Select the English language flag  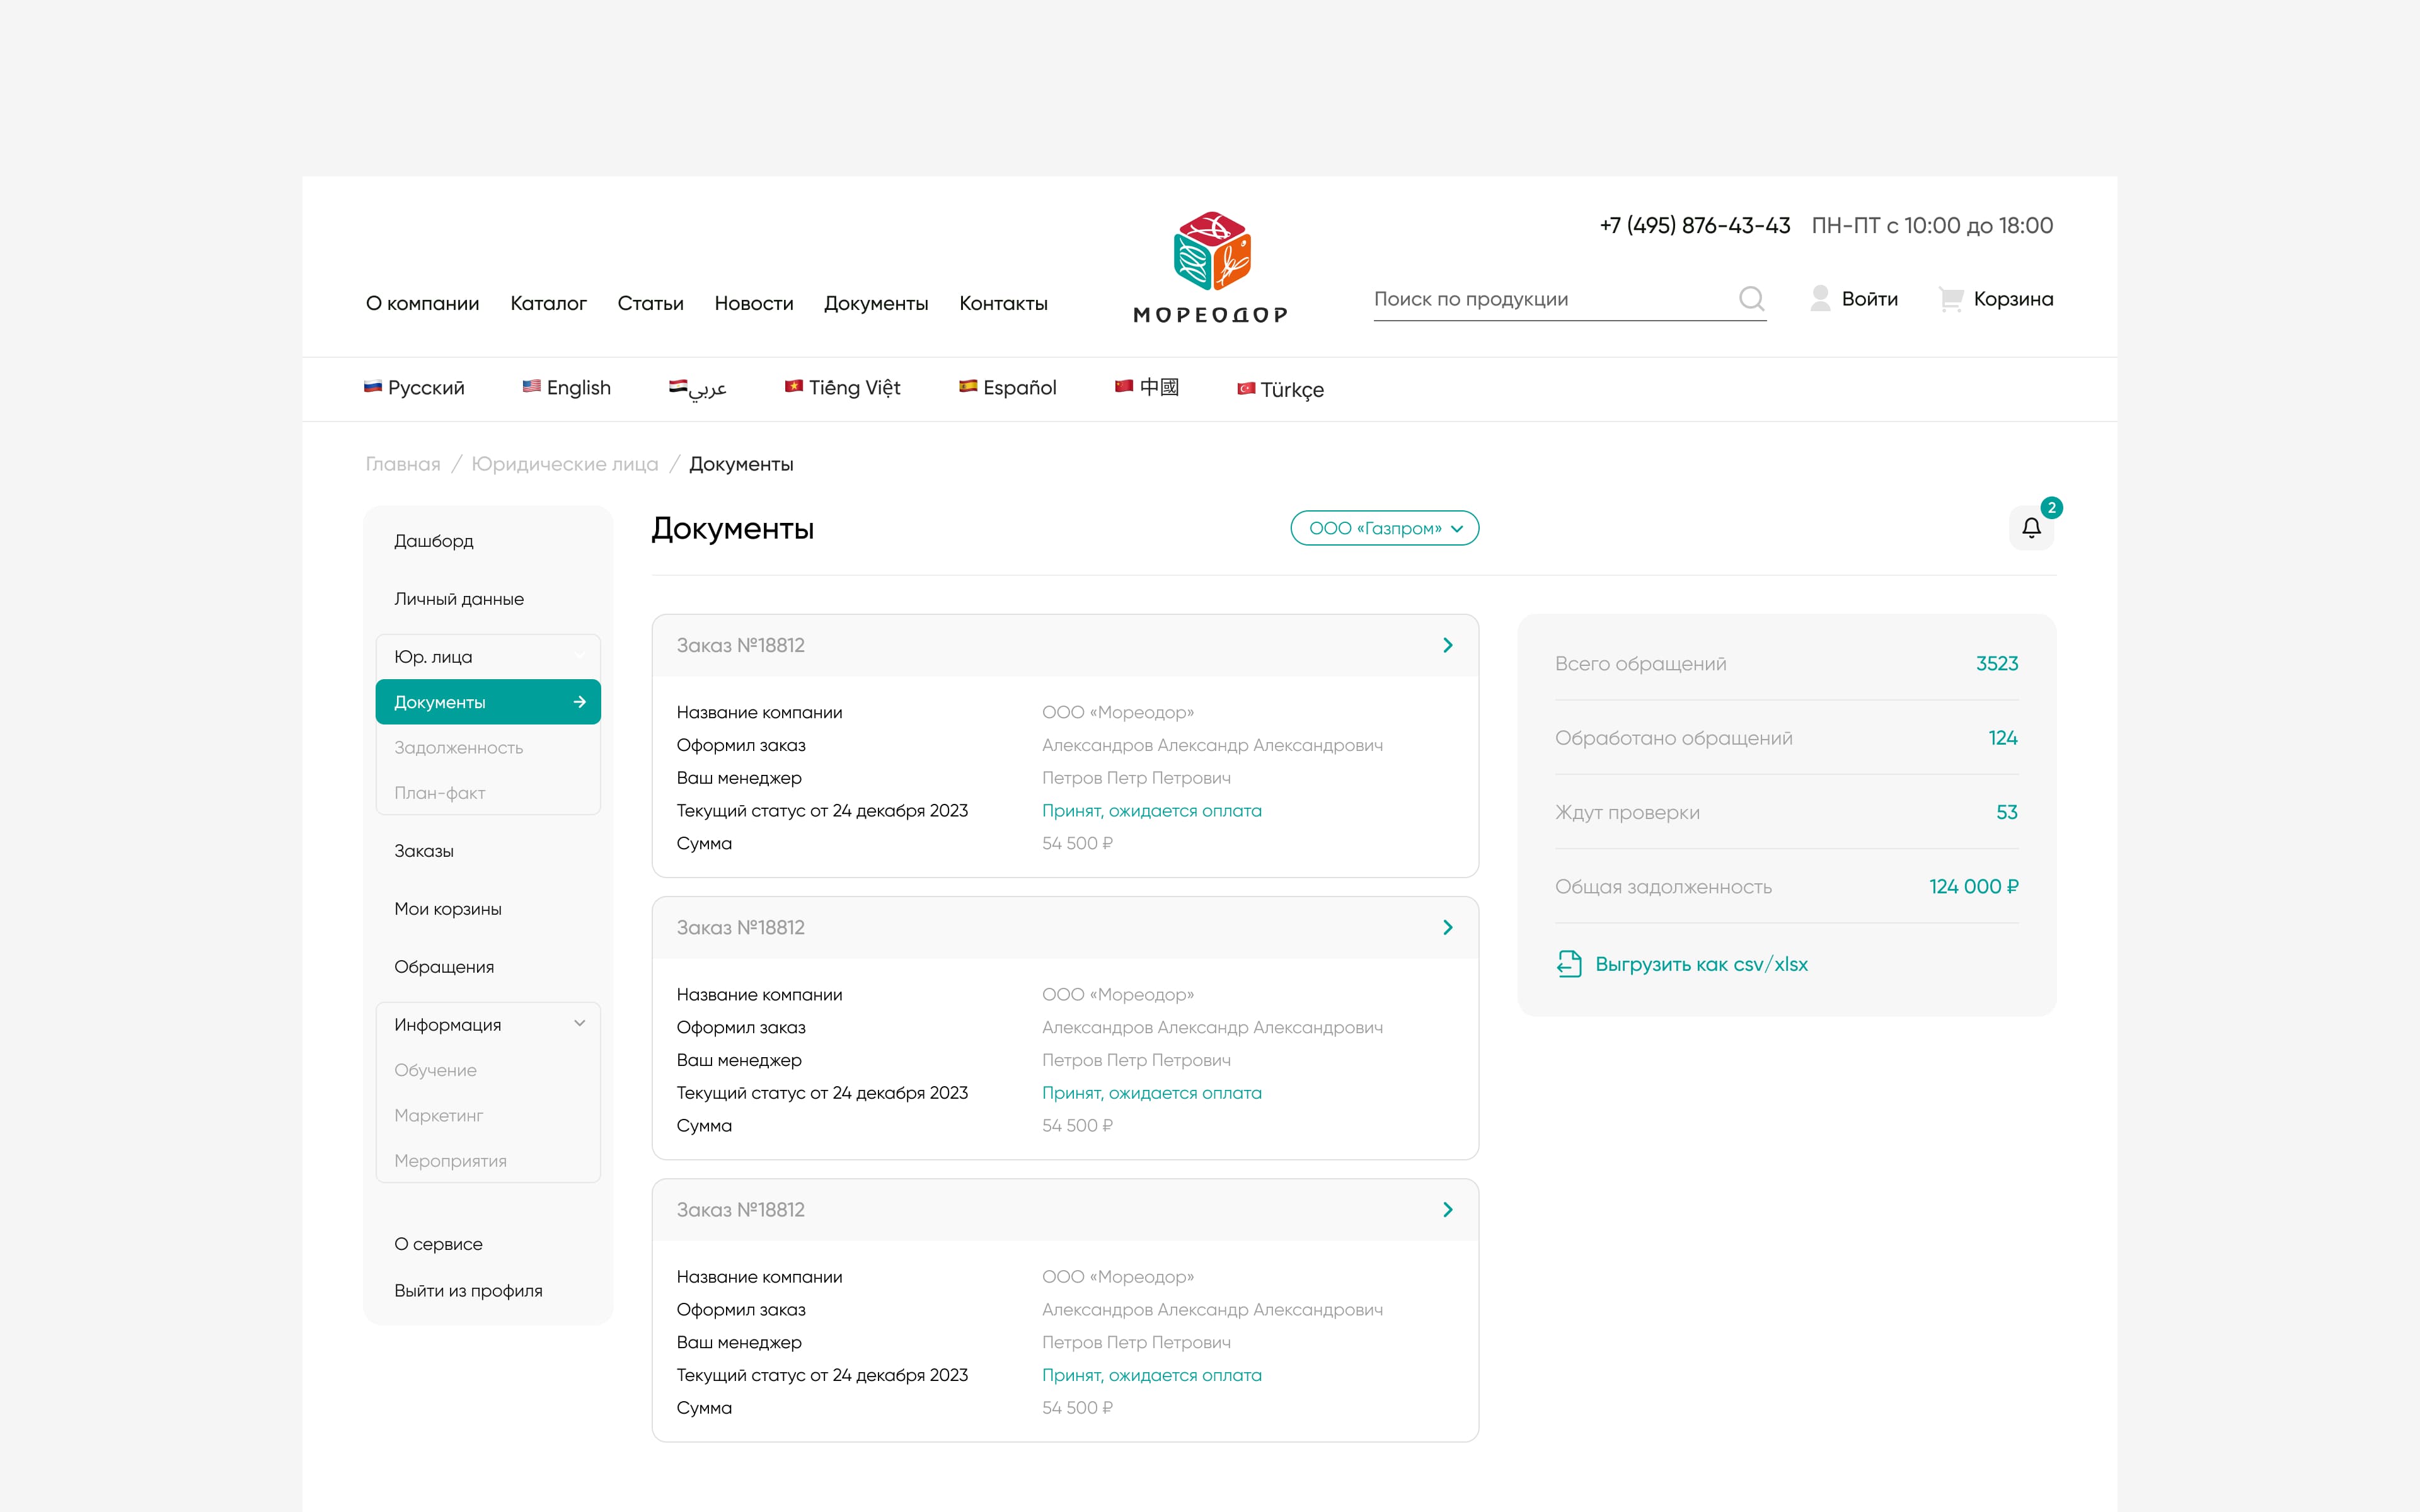tap(531, 386)
